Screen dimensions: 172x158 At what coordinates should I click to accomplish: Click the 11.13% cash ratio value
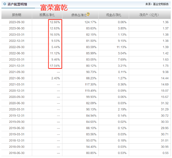click(122, 47)
